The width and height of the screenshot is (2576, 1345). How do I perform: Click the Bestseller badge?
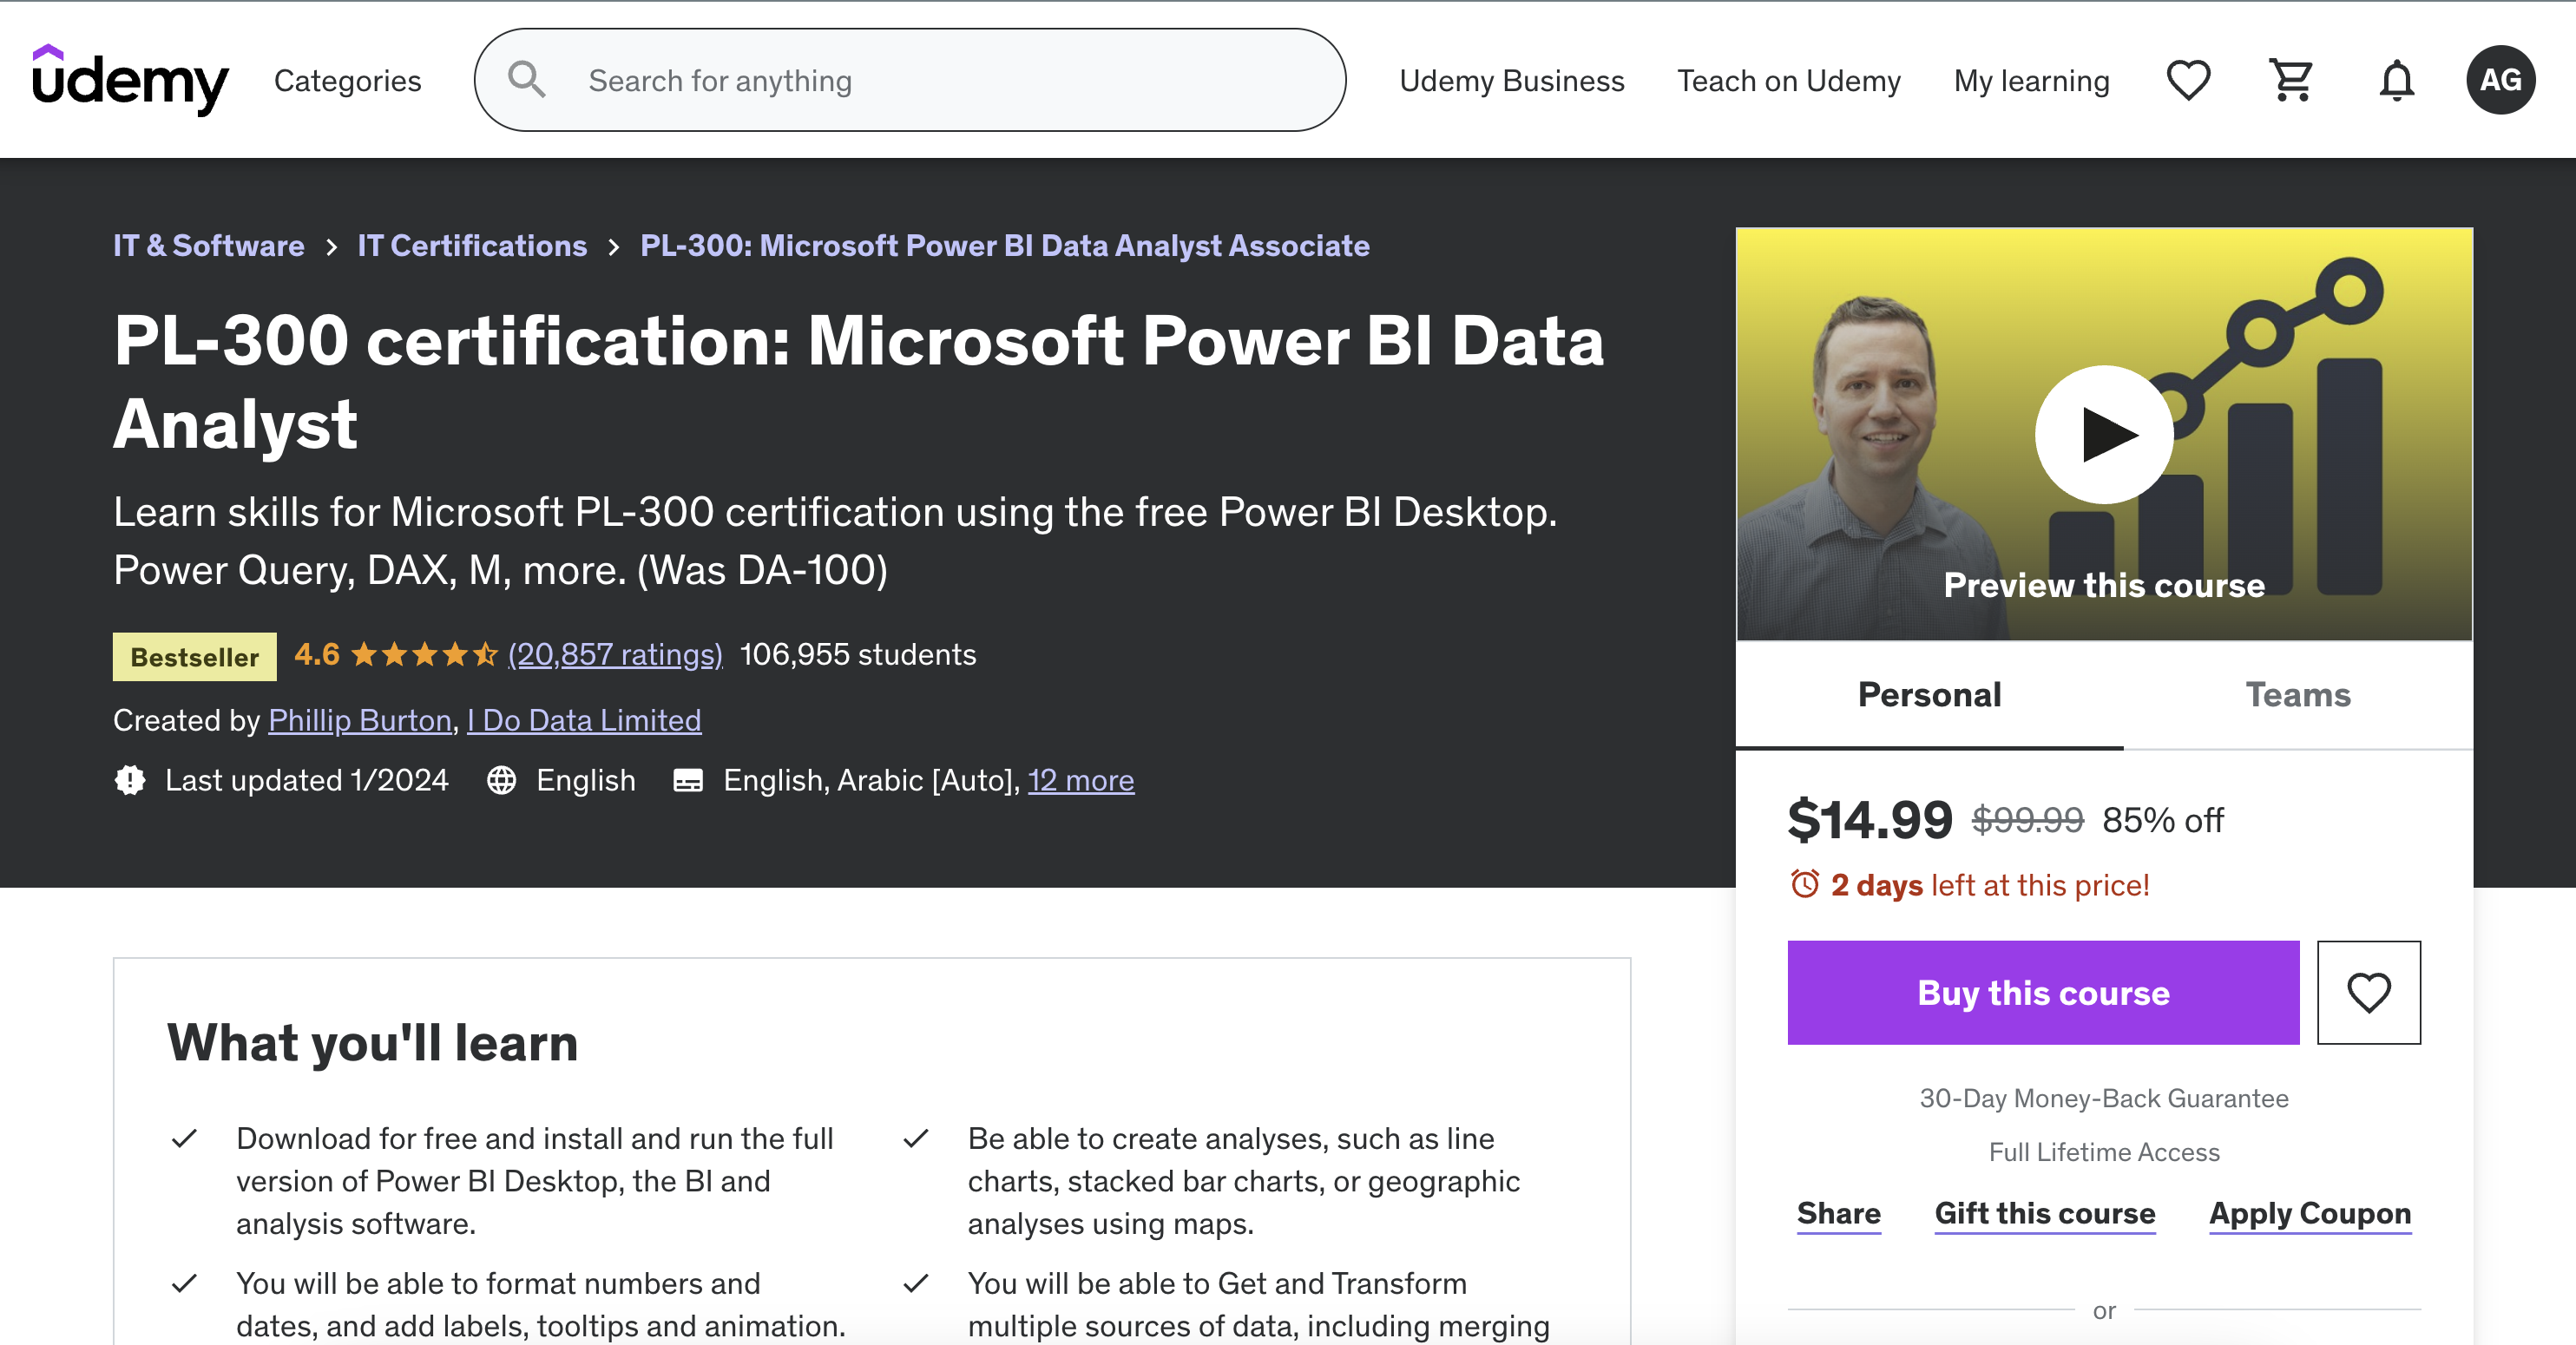[194, 656]
